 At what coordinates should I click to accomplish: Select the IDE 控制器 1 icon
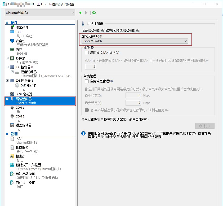point(12,81)
